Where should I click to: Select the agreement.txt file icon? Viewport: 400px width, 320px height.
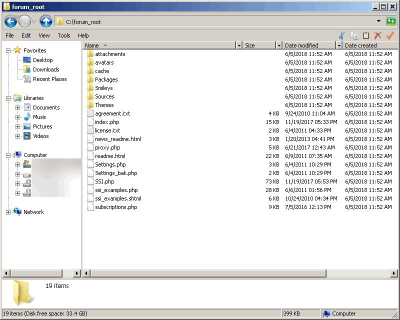[x=90, y=113]
